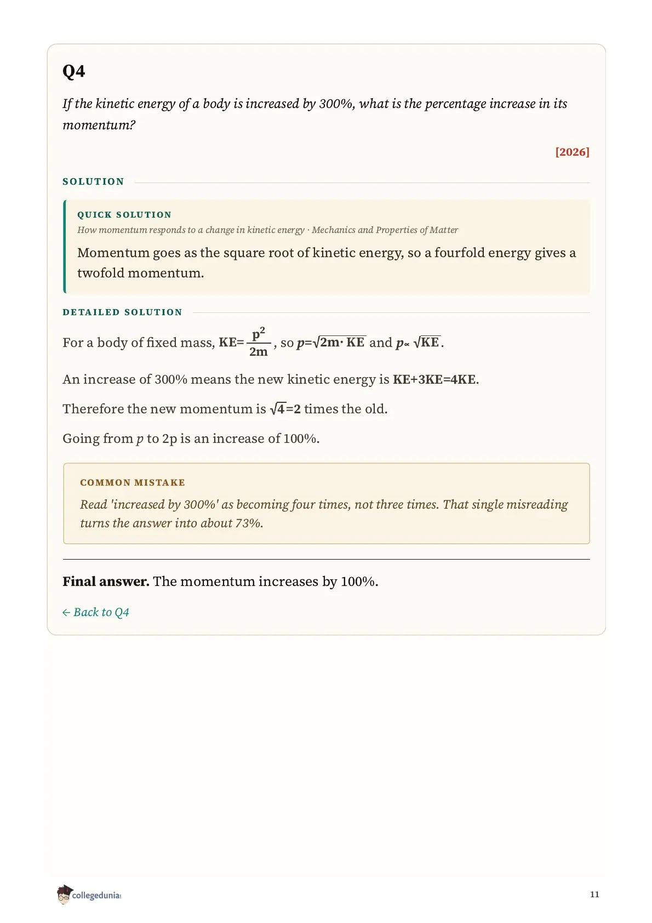Viewport: 652px width, 923px height.
Task: Click the left arrow beside Back to Q4
Action: pos(66,613)
